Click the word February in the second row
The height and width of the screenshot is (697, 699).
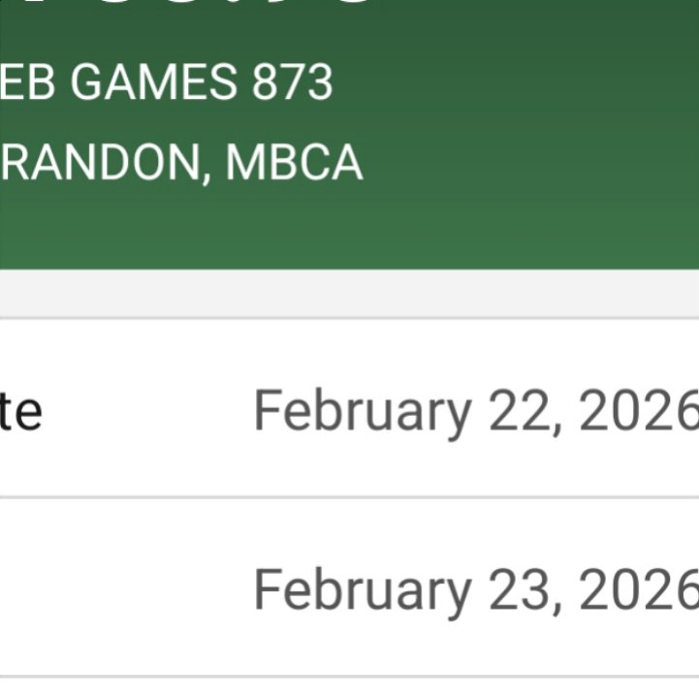click(362, 589)
